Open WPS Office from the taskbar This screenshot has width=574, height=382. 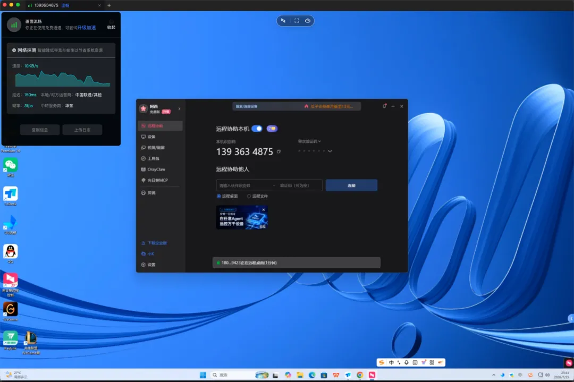(x=336, y=375)
